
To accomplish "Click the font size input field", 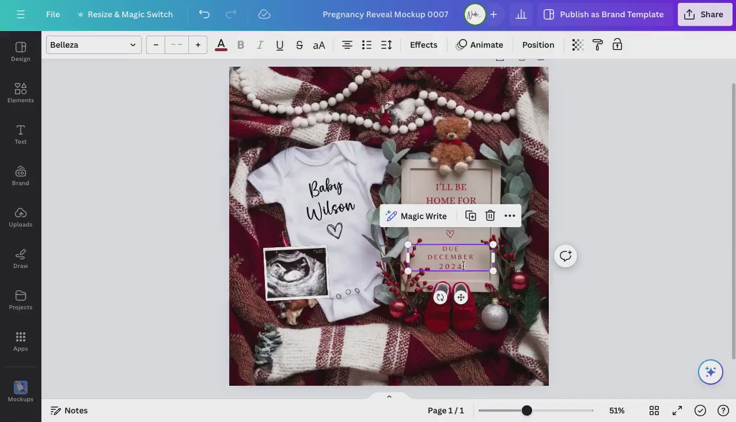I will coord(177,45).
